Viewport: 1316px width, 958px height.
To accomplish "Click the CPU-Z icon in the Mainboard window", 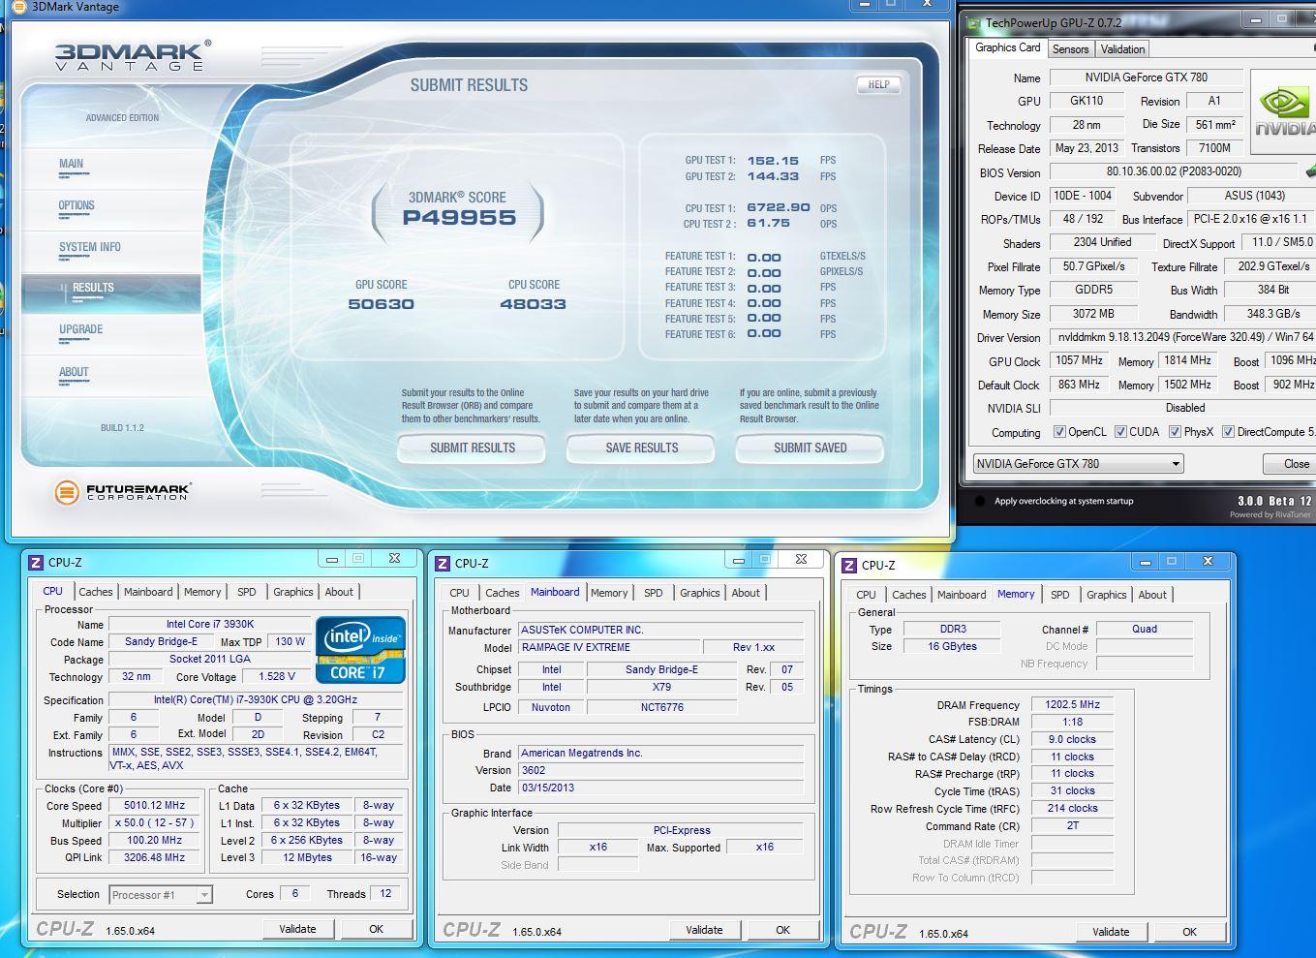I will (x=443, y=563).
